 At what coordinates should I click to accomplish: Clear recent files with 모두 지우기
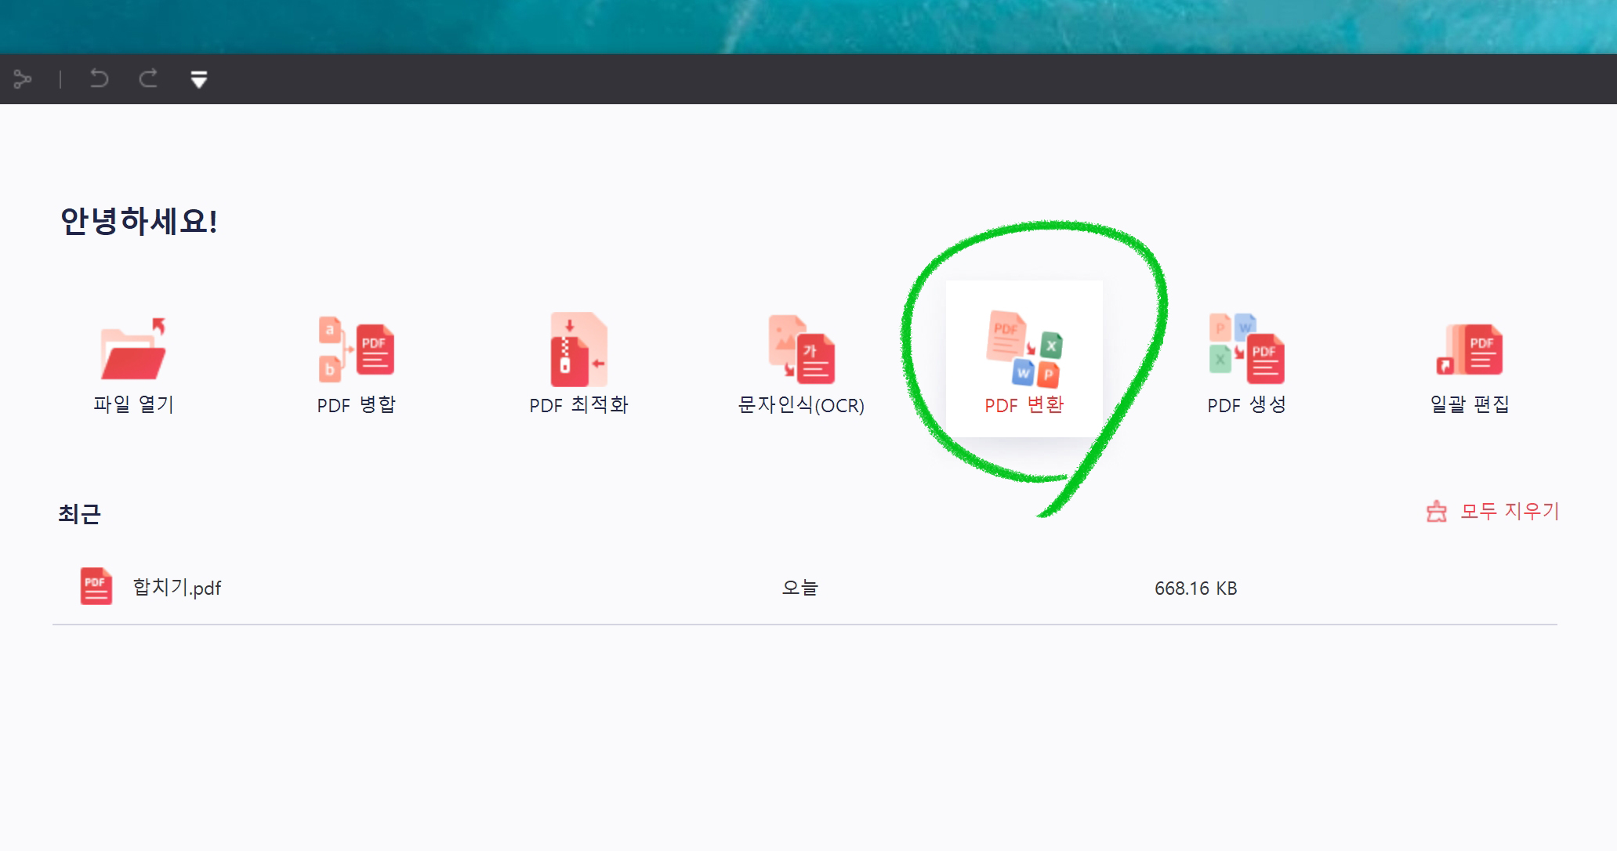click(x=1509, y=511)
